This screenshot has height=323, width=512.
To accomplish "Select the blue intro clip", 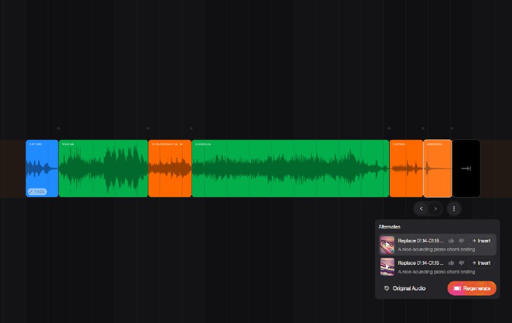I will (x=42, y=168).
